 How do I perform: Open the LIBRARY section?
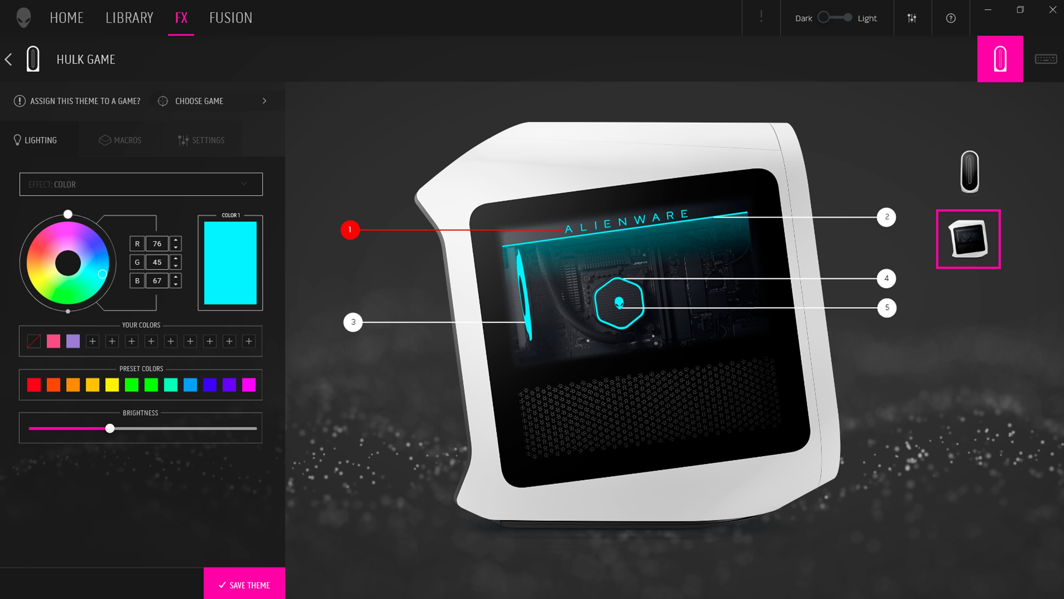click(129, 17)
